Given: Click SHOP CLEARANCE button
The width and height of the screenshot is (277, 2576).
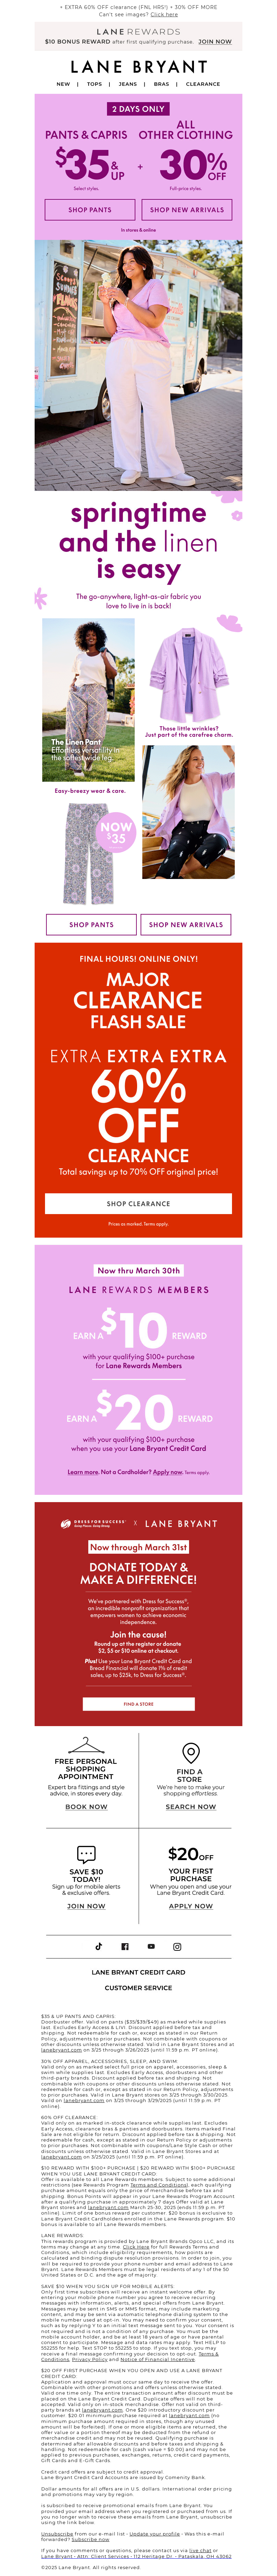Looking at the screenshot, I should 138,1203.
